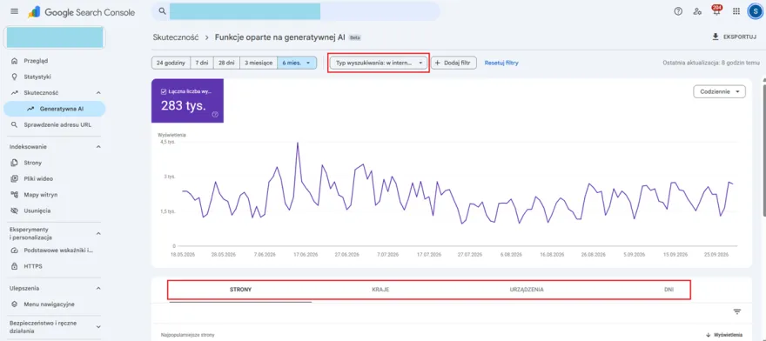Expand Bezpieczeństwo i ręczne działania section
Image resolution: width=766 pixels, height=341 pixels.
pos(98,327)
